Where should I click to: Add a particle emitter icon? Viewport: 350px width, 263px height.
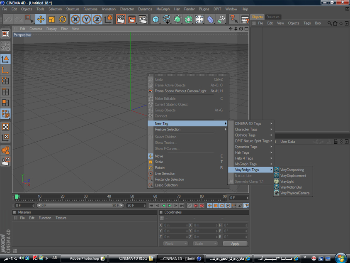tap(221, 19)
